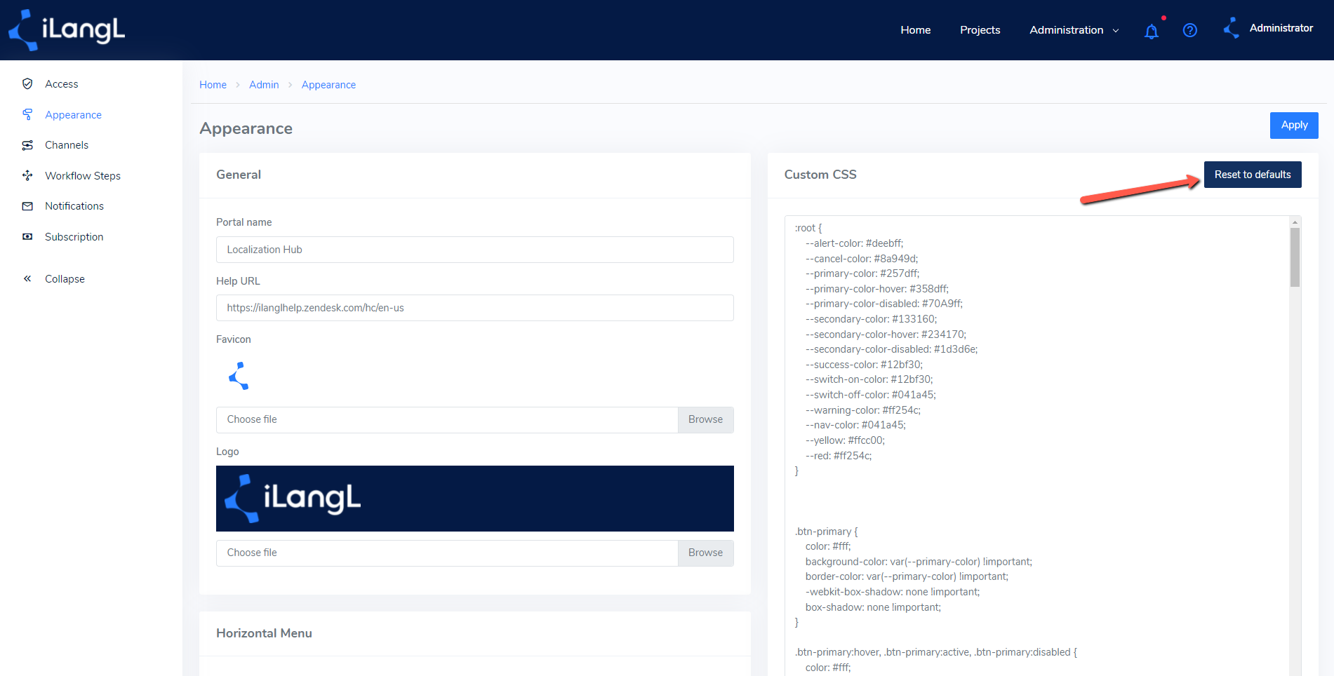Select Notifications in the sidebar
This screenshot has height=676, width=1334.
click(74, 206)
